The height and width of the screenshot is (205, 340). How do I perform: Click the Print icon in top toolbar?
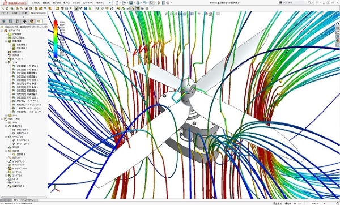[138, 3]
